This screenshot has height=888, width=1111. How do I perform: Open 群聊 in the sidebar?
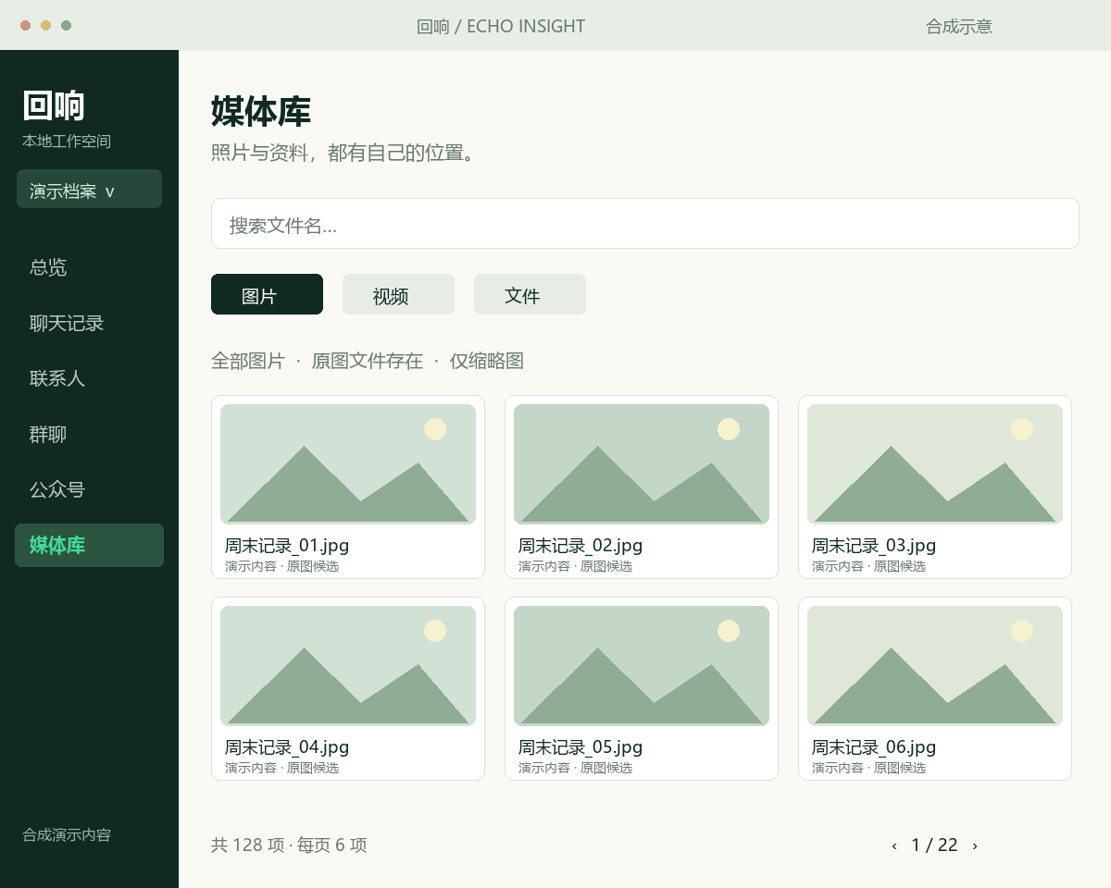48,434
